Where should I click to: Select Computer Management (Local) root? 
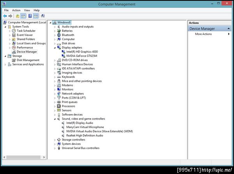point(27,22)
